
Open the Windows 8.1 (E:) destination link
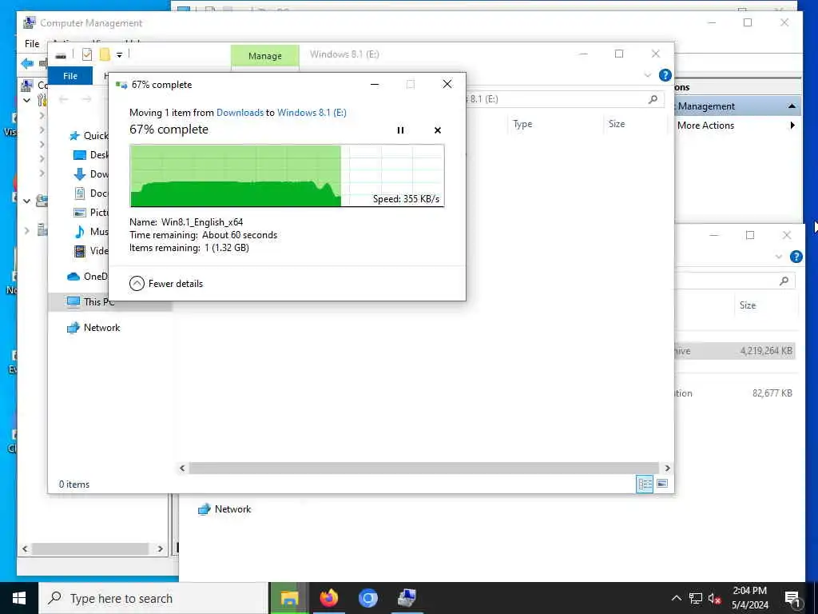click(312, 112)
